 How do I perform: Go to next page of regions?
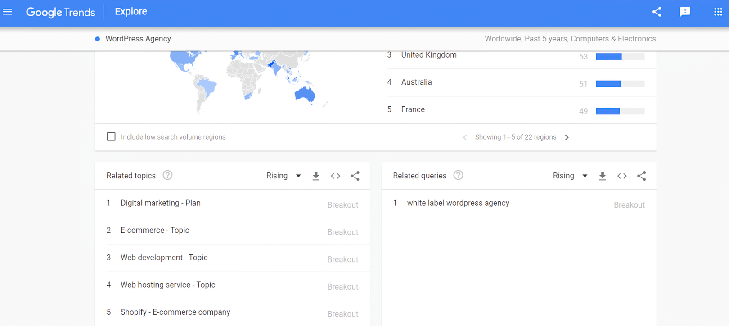pyautogui.click(x=567, y=137)
